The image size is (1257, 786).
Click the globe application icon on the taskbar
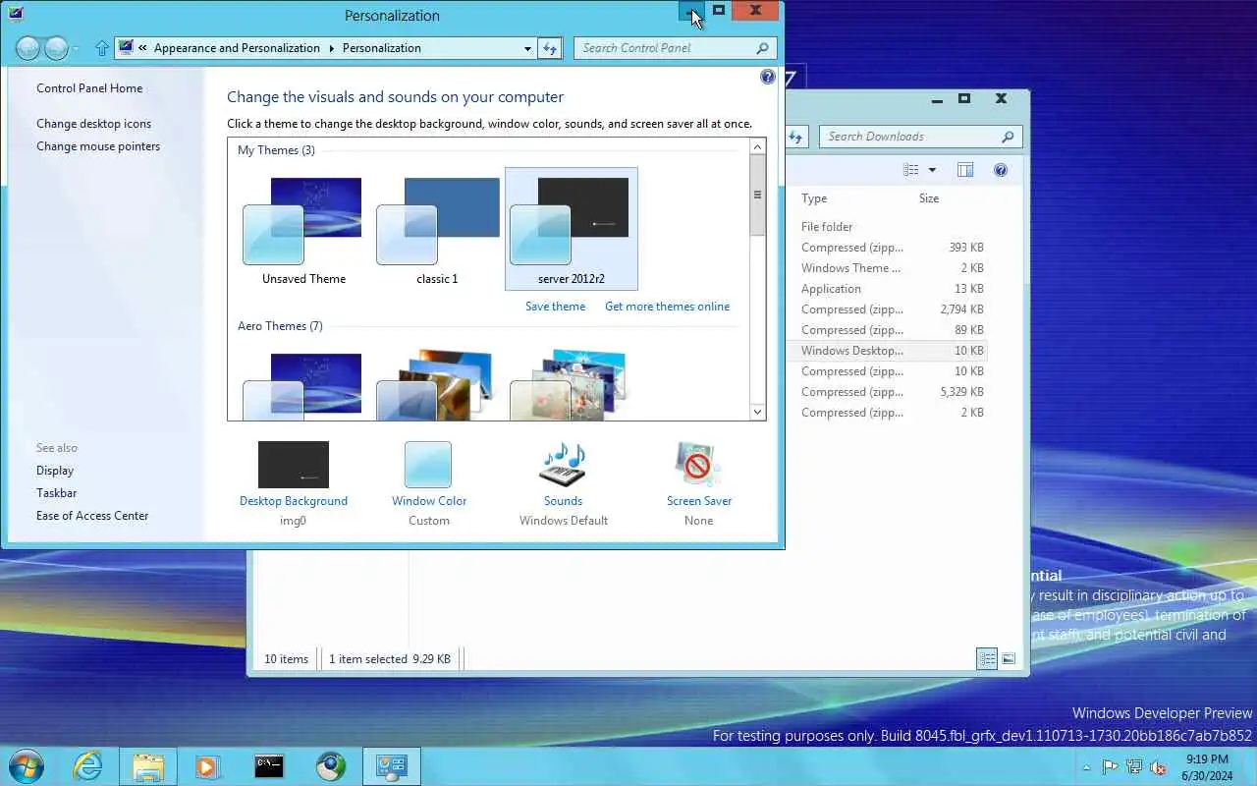(331, 766)
